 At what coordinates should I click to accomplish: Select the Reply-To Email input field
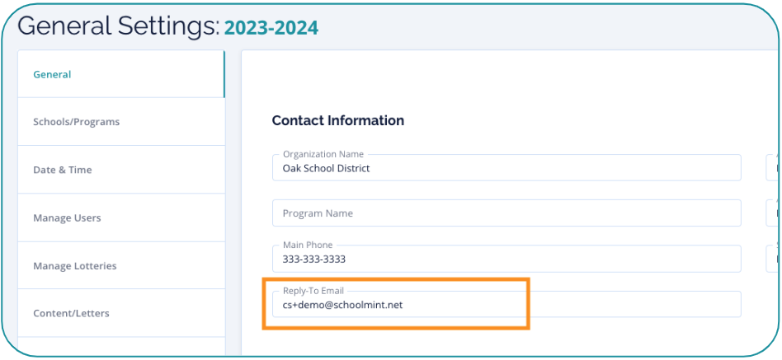click(x=506, y=306)
